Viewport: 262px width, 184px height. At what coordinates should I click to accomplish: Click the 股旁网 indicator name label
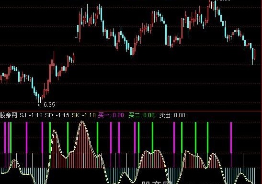click(x=8, y=115)
